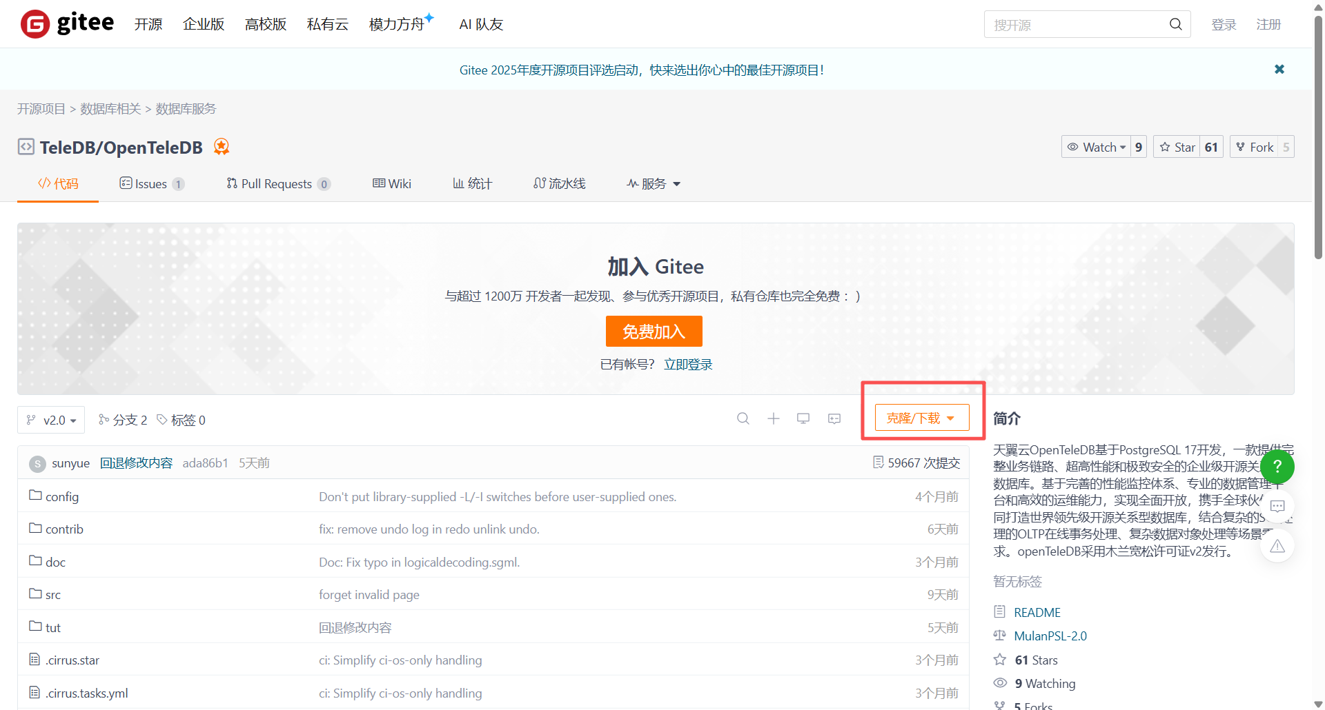Click the 搜开源 search input field
The height and width of the screenshot is (710, 1325).
(x=1077, y=25)
